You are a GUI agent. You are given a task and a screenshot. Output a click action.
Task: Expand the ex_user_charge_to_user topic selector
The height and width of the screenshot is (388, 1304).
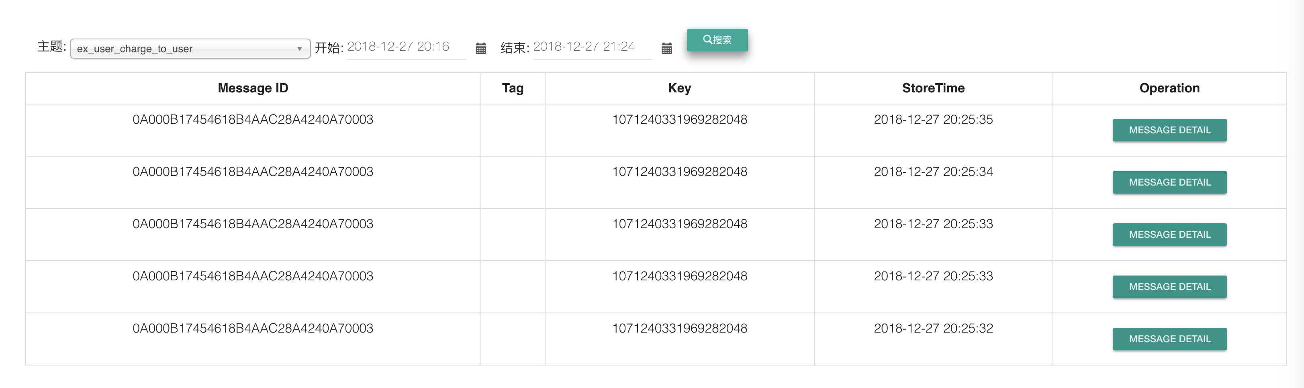[190, 49]
